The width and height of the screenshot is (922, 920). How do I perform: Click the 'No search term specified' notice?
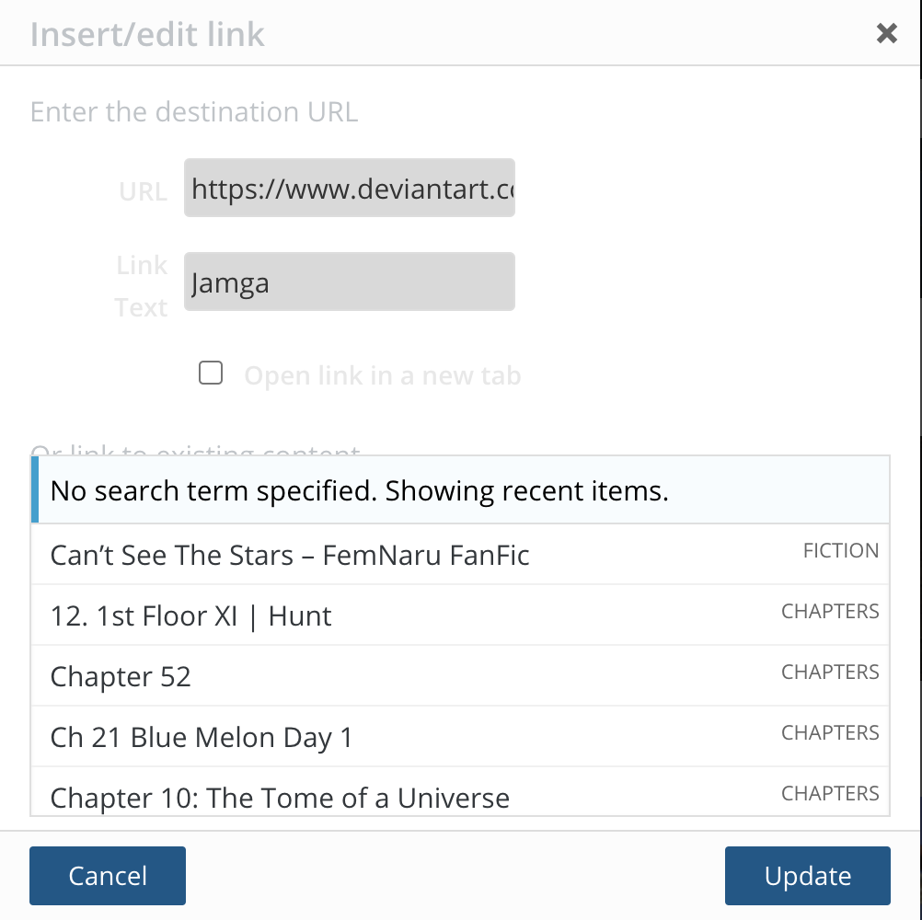click(359, 490)
